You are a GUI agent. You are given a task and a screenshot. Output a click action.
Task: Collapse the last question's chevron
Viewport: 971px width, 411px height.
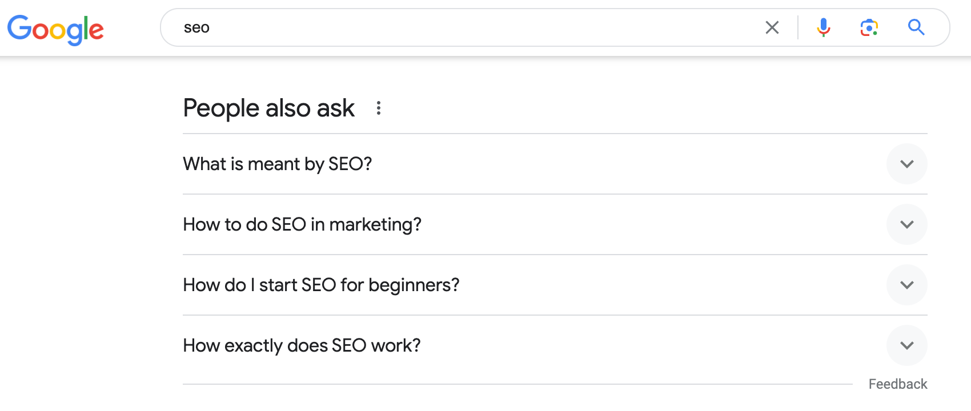(x=906, y=345)
